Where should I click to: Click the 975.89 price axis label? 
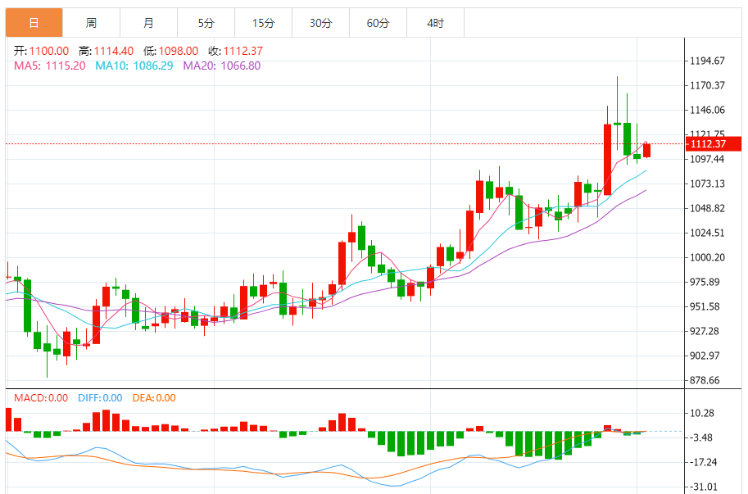tap(705, 282)
